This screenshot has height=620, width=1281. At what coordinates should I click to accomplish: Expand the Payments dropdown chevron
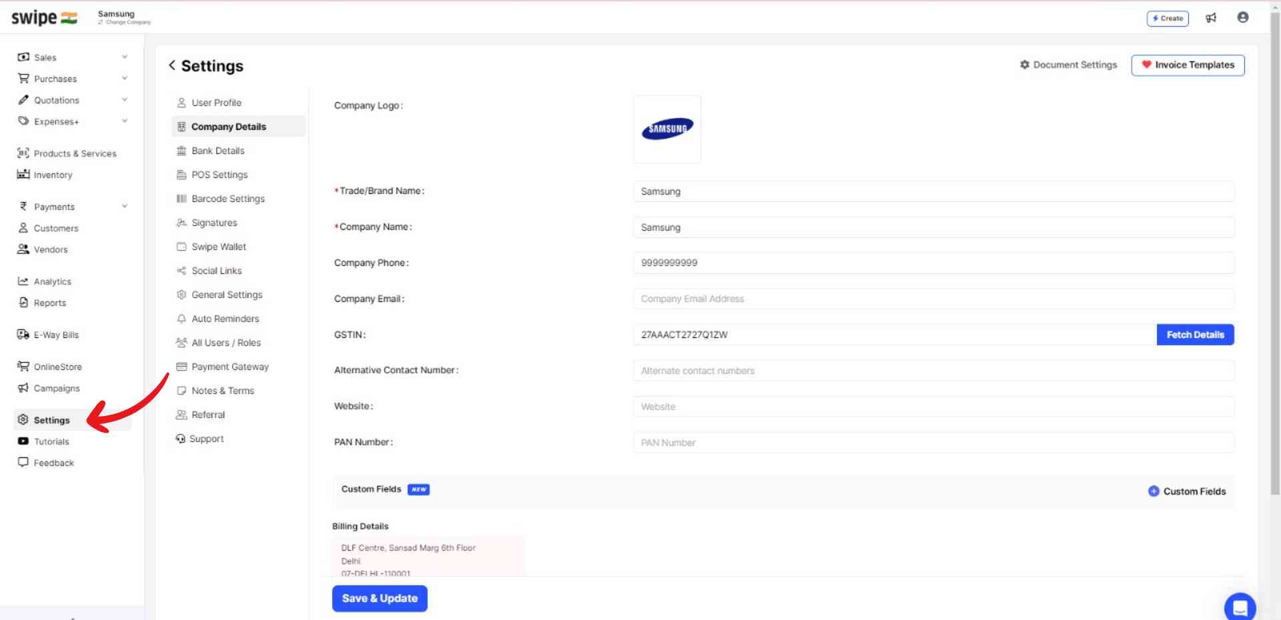[124, 207]
